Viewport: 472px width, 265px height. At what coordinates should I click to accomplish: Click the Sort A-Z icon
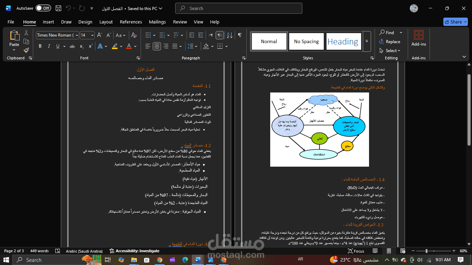click(229, 35)
